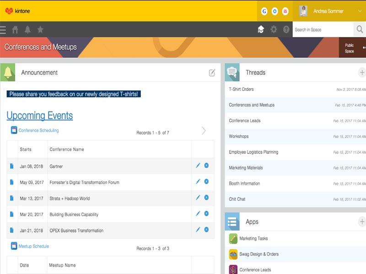366x274 pixels.
Task: Open the Swag Design & Orders app
Action: pyautogui.click(x=257, y=254)
